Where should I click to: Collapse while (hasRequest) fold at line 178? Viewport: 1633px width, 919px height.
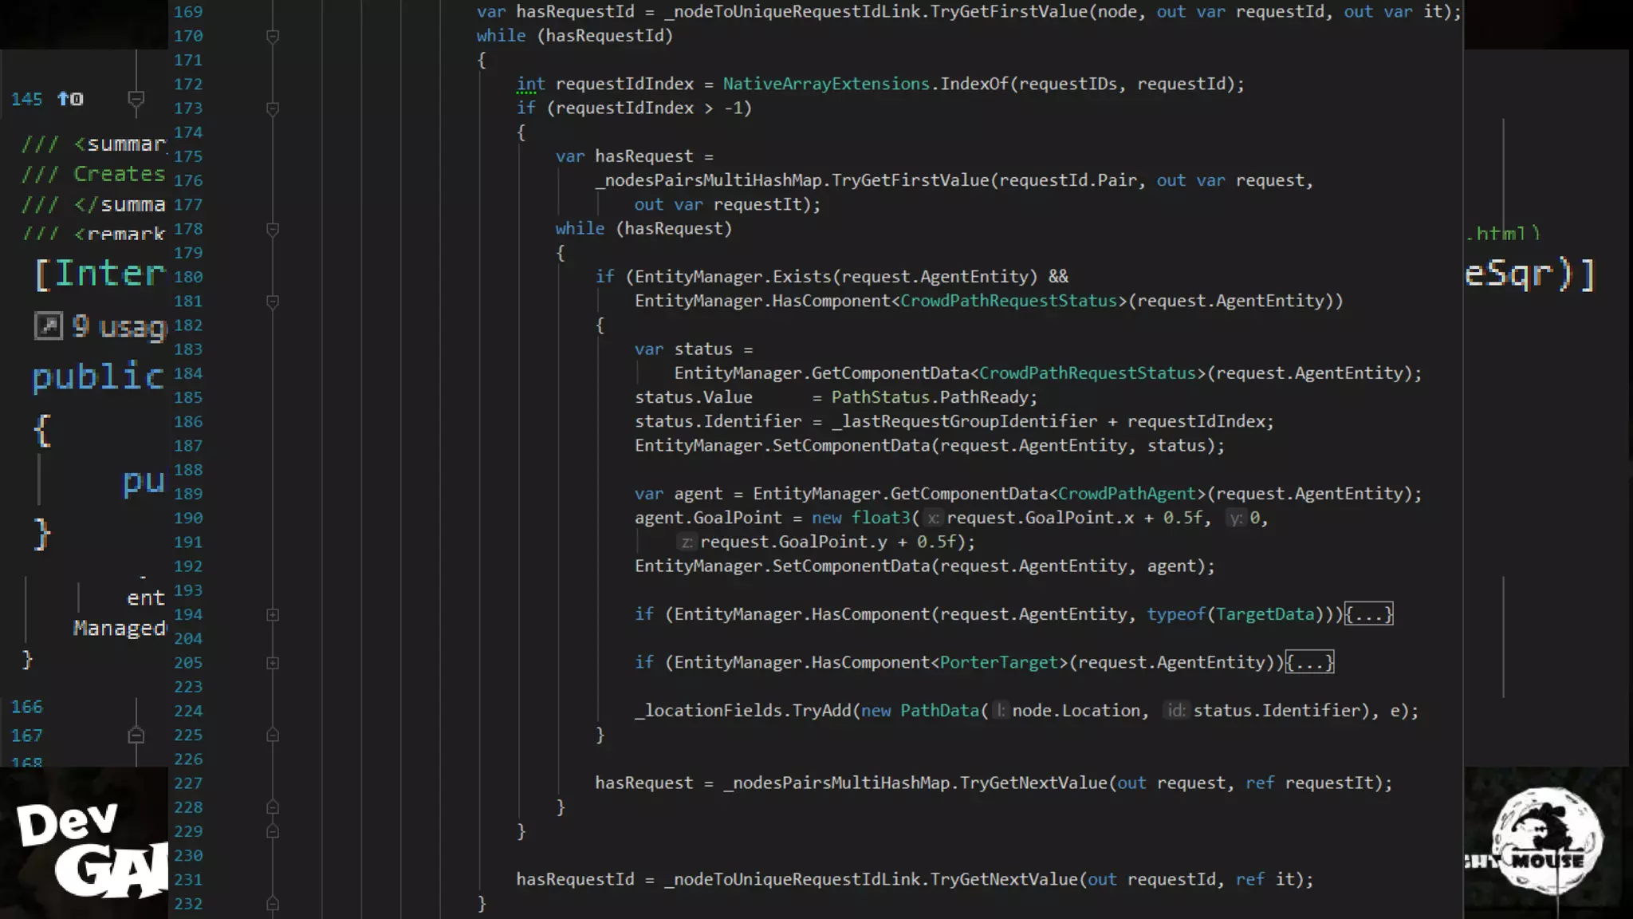273,230
